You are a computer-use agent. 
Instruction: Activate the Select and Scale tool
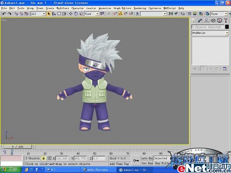(81, 14)
